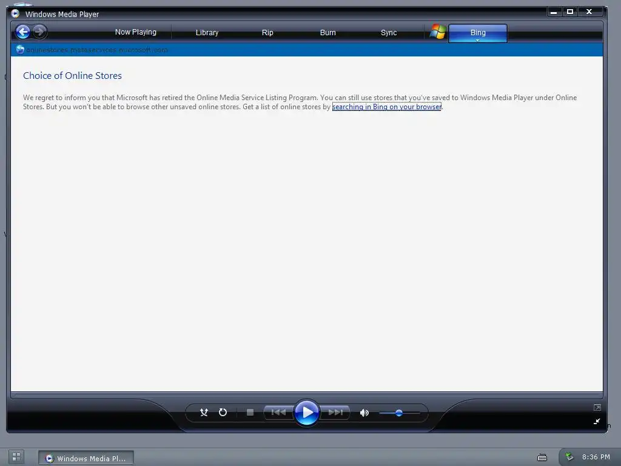621x466 pixels.
Task: Click the Windows Media Player taskbar button
Action: 86,458
